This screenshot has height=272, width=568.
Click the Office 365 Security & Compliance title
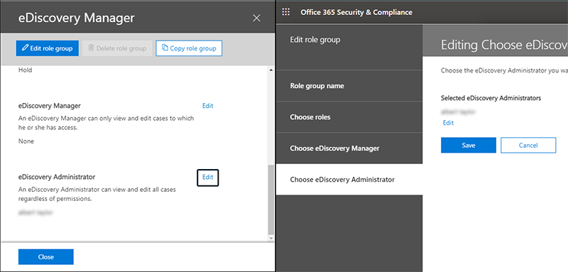[356, 12]
